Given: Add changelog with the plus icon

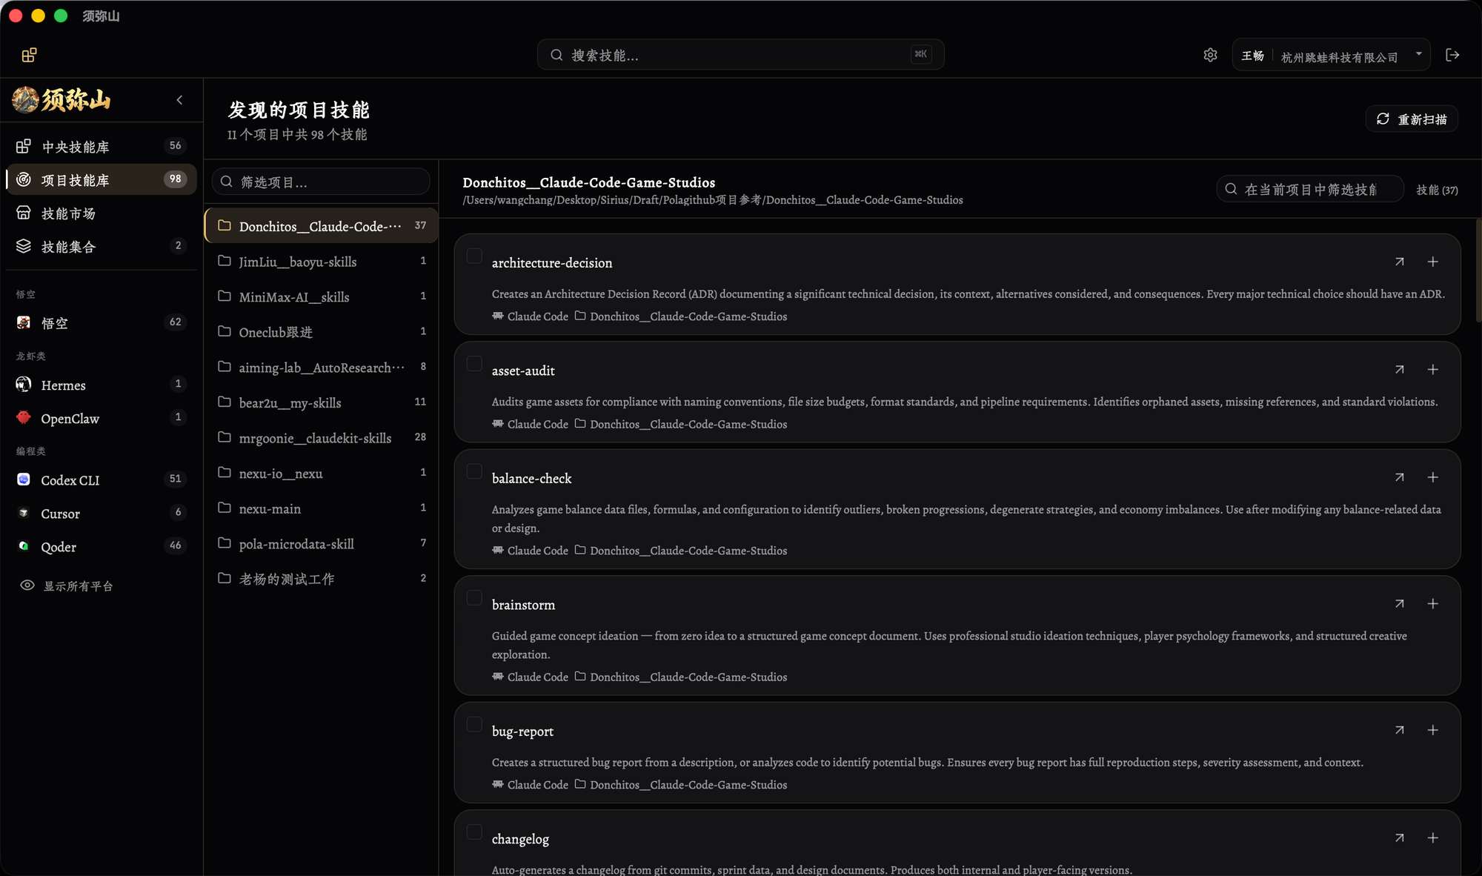Looking at the screenshot, I should pos(1433,837).
